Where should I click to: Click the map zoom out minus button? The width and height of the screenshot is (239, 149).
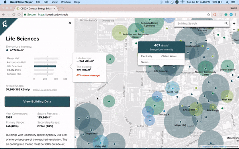coord(234,29)
